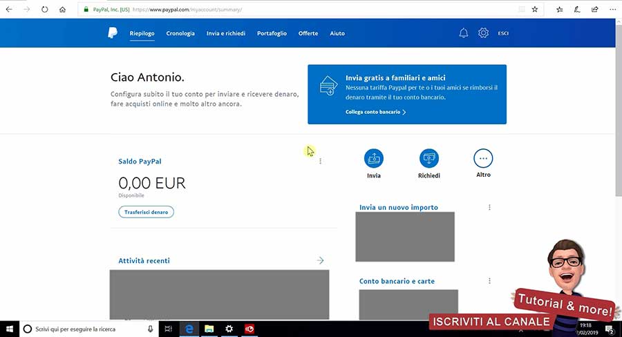Open account settings gear icon
622x337 pixels.
(483, 33)
